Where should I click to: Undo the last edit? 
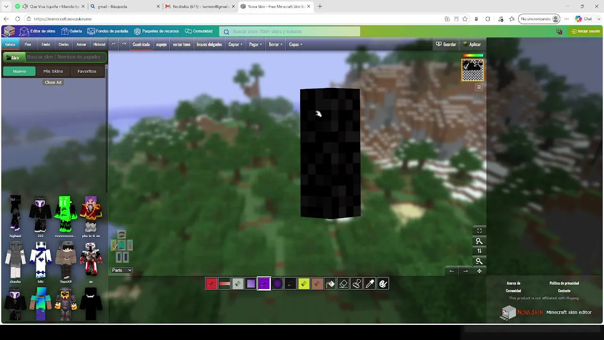[x=113, y=44]
